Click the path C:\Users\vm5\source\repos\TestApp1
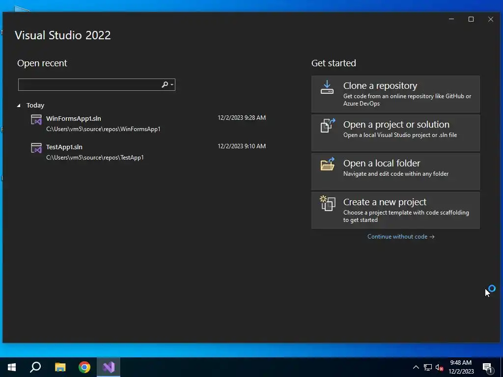Screen dimensions: 503x377 (x=95, y=158)
